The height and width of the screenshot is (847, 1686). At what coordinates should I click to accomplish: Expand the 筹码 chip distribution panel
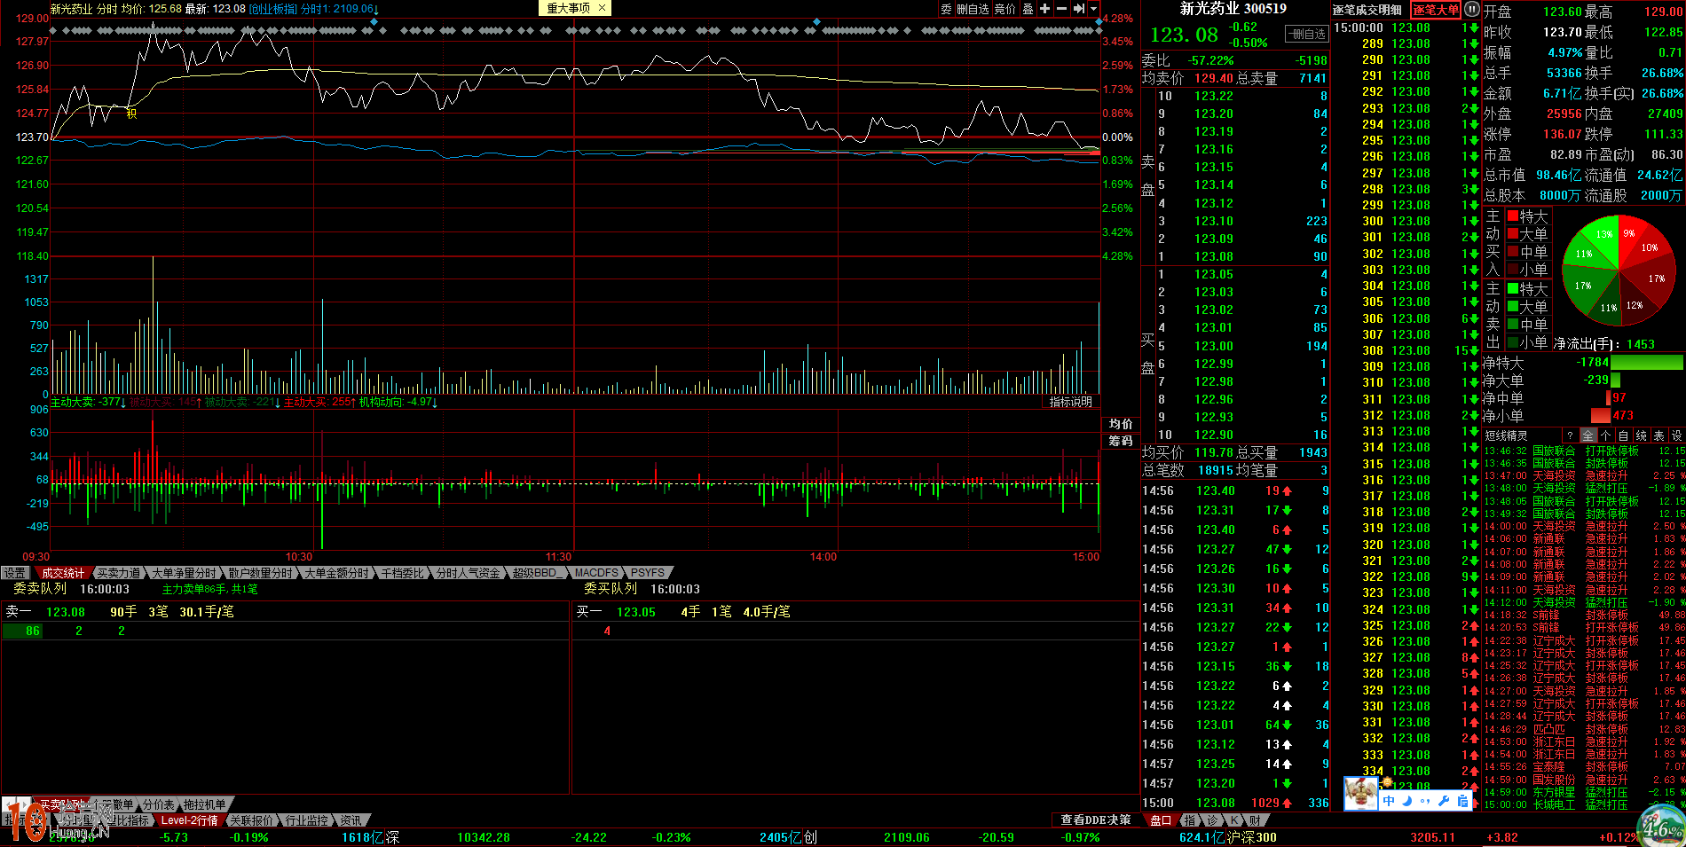pyautogui.click(x=1121, y=441)
